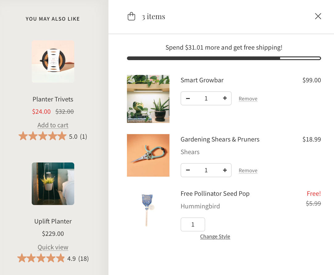Increase Gardening Shears quantity

click(x=225, y=170)
